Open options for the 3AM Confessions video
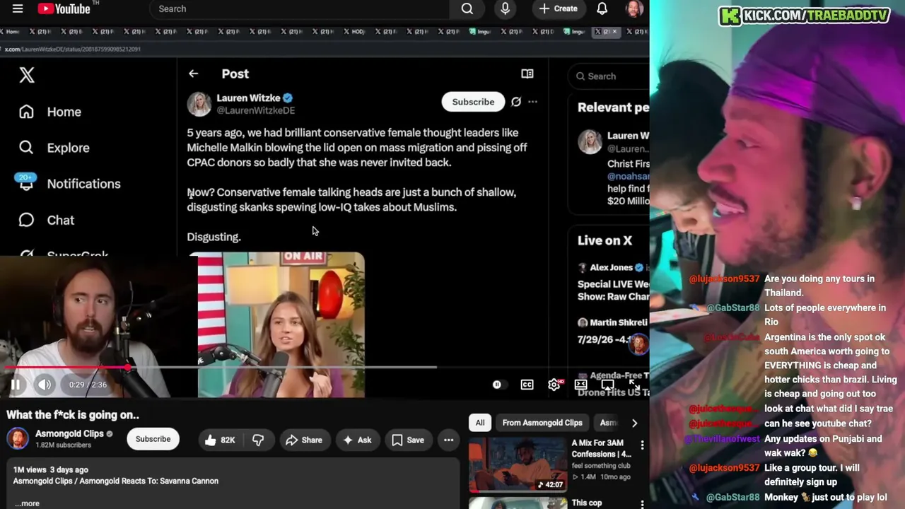Screen dimensions: 905x509 pyautogui.click(x=642, y=445)
